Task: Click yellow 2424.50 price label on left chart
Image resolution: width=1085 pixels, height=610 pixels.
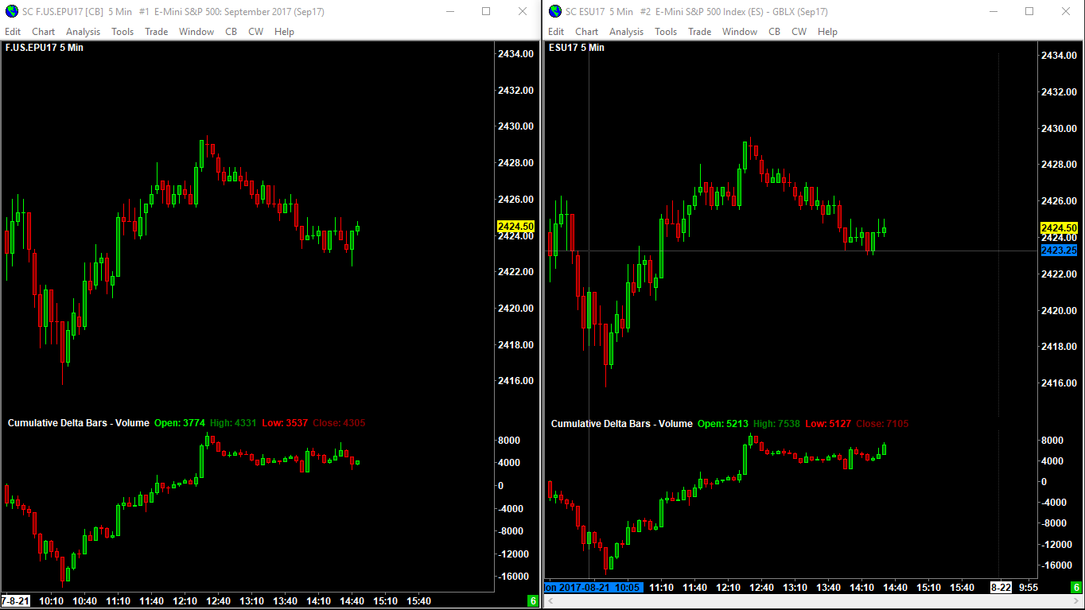Action: (515, 227)
